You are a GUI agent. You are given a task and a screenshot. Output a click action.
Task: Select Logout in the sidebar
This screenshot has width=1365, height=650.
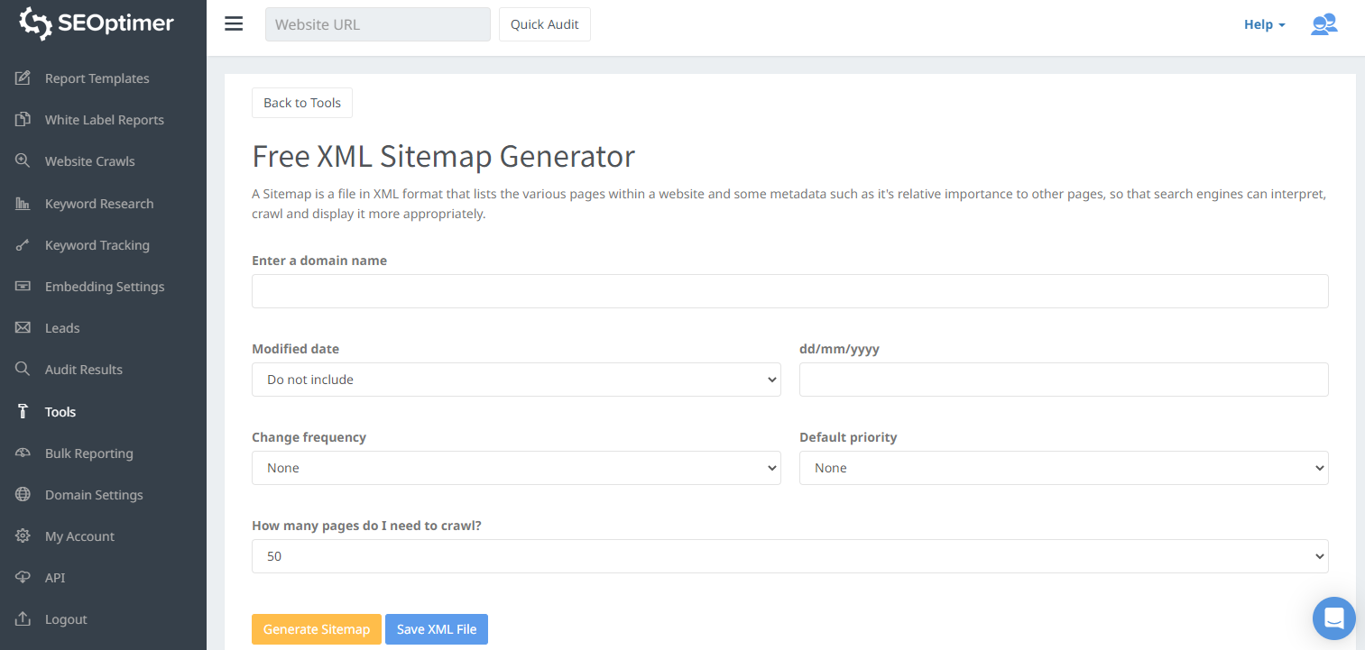click(x=66, y=619)
